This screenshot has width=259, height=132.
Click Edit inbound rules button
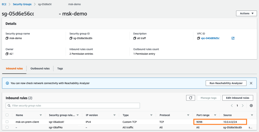tap(238, 98)
